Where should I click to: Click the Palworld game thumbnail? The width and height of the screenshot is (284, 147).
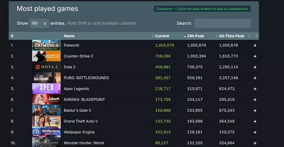click(x=46, y=45)
